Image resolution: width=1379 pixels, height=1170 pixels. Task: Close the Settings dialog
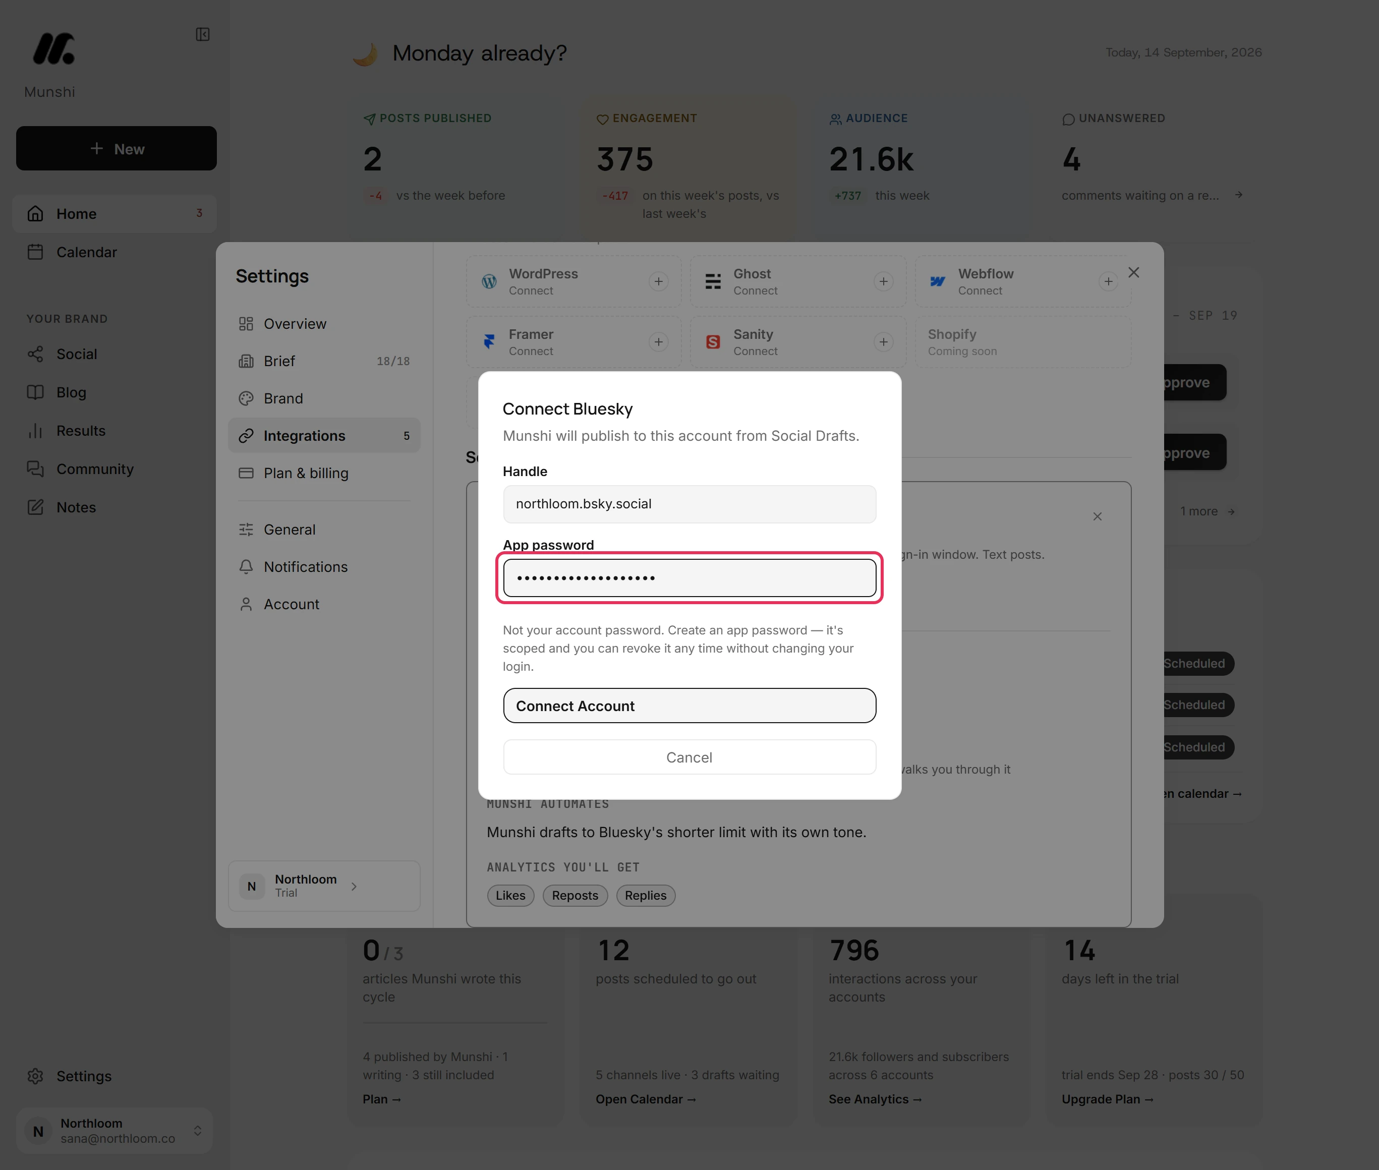pyautogui.click(x=1133, y=273)
